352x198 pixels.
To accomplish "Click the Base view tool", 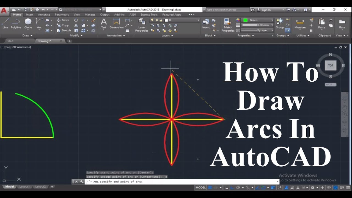I will [342, 23].
